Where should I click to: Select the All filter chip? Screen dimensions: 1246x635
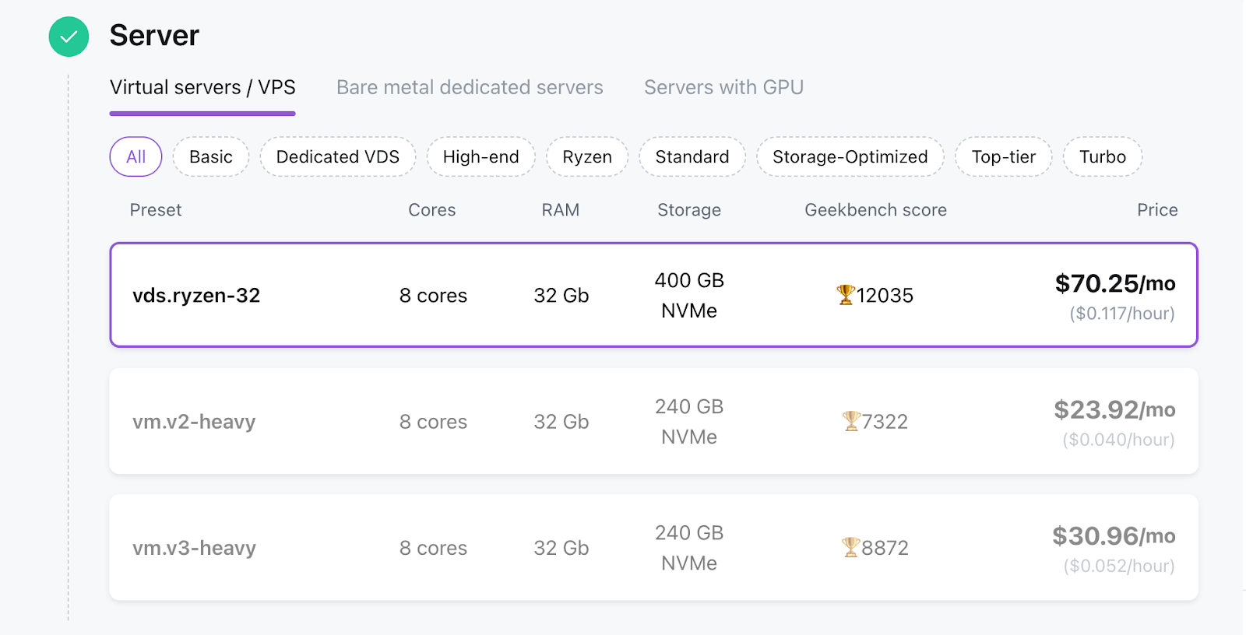136,156
